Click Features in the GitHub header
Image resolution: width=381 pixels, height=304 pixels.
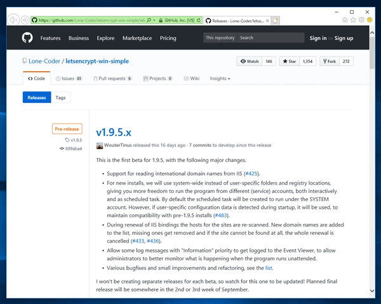click(50, 38)
